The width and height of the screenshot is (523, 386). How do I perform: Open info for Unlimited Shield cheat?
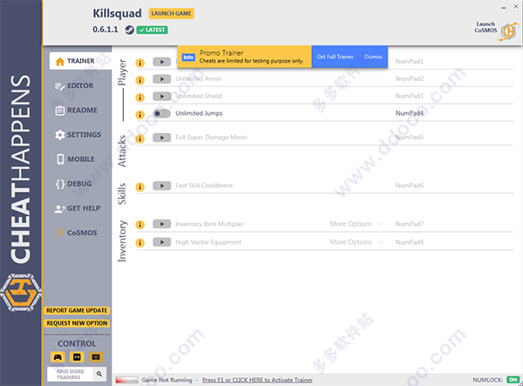140,98
